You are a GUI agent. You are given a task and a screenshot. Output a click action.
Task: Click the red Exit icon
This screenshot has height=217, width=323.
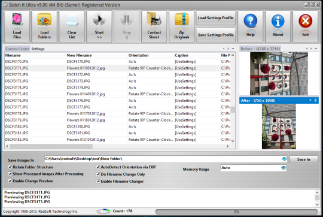coord(305,20)
